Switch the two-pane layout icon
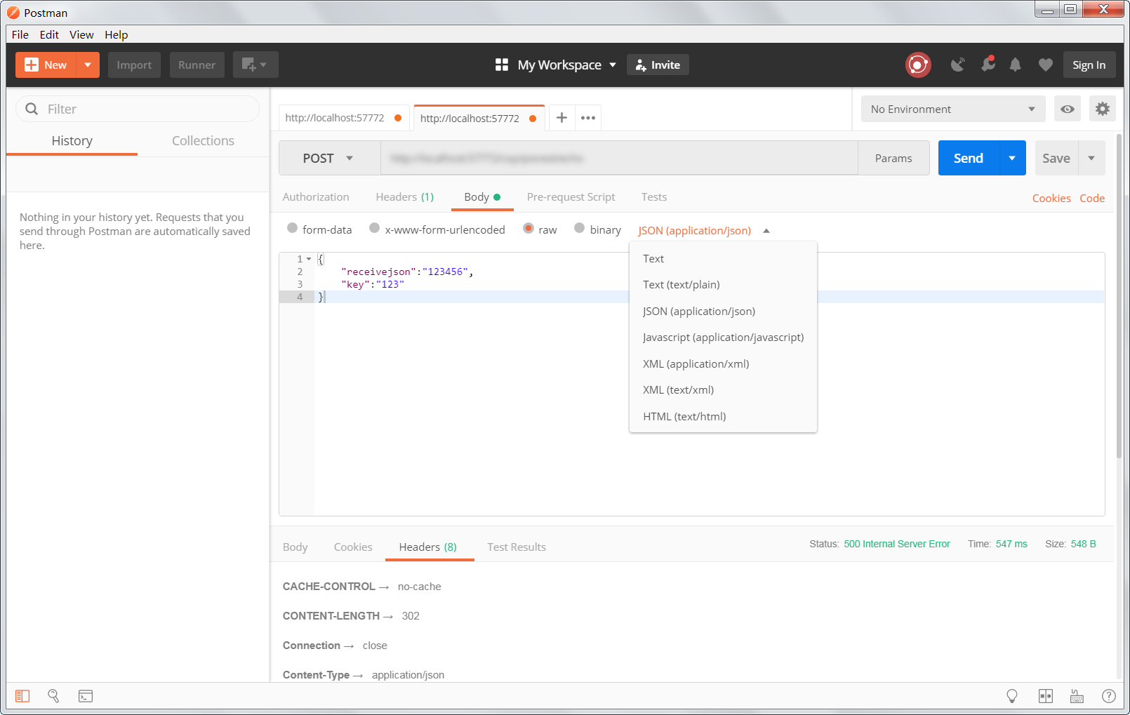Viewport: 1130px width, 715px height. coord(1046,696)
